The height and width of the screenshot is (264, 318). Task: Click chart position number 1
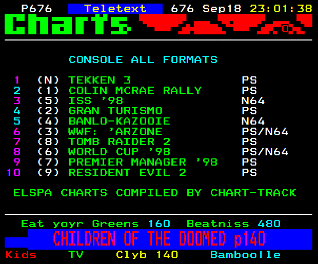point(17,80)
